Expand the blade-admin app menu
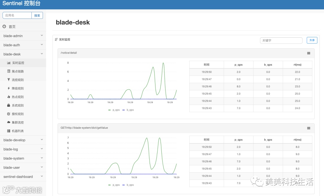Viewport: 324px width, 196px height. point(23,36)
